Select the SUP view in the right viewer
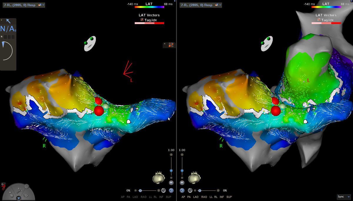Viewport: 353px width, 201px height. (x=229, y=197)
